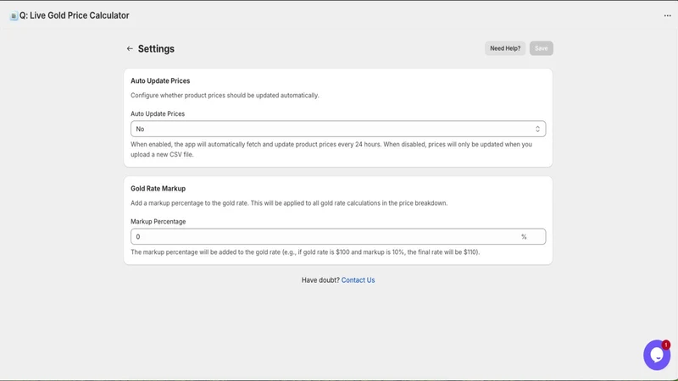Click the back arrow beside Settings
The height and width of the screenshot is (381, 678).
point(130,49)
